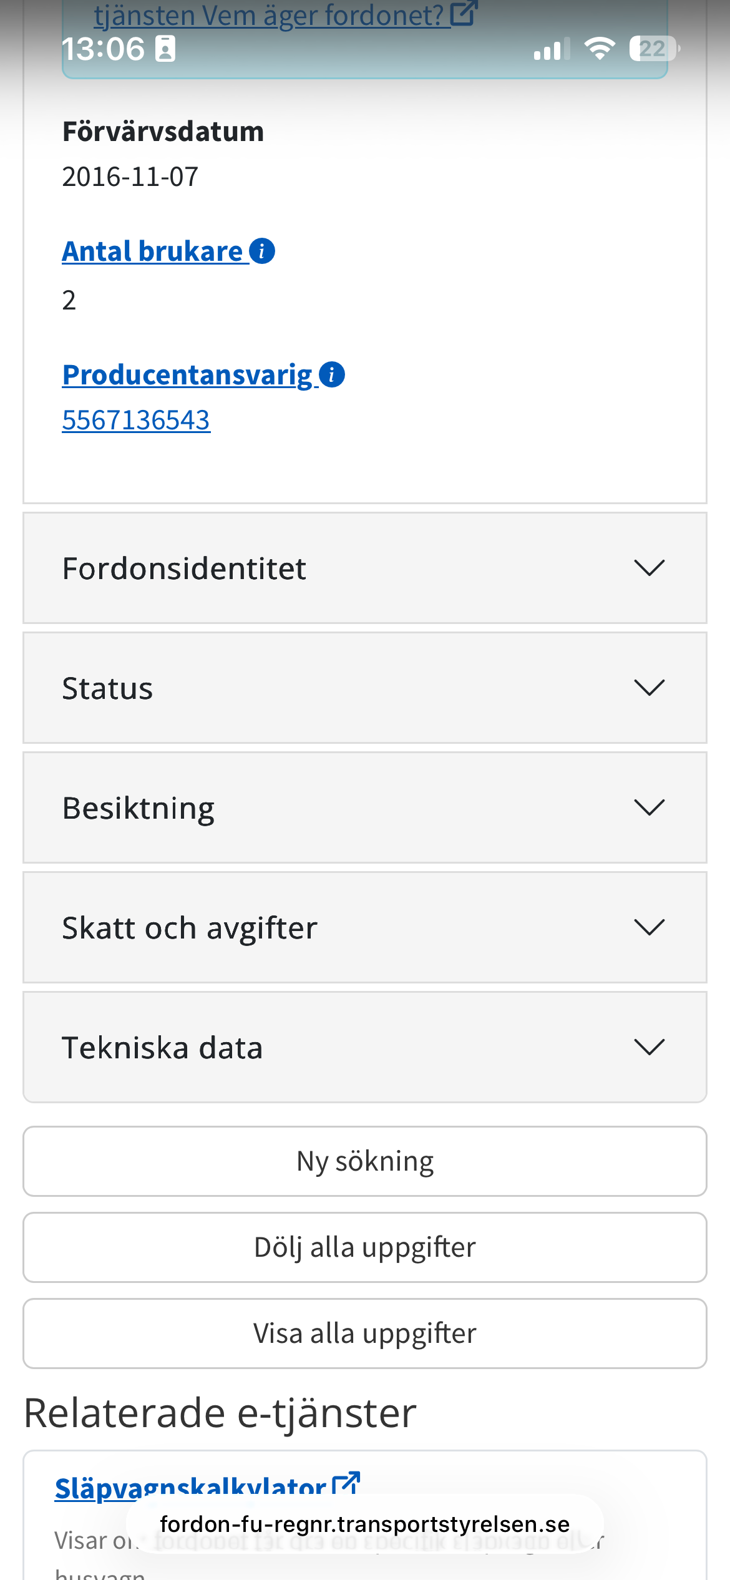Screen dimensions: 730x1580
Task: Open the Skatt och avgifter accordion
Action: [365, 927]
